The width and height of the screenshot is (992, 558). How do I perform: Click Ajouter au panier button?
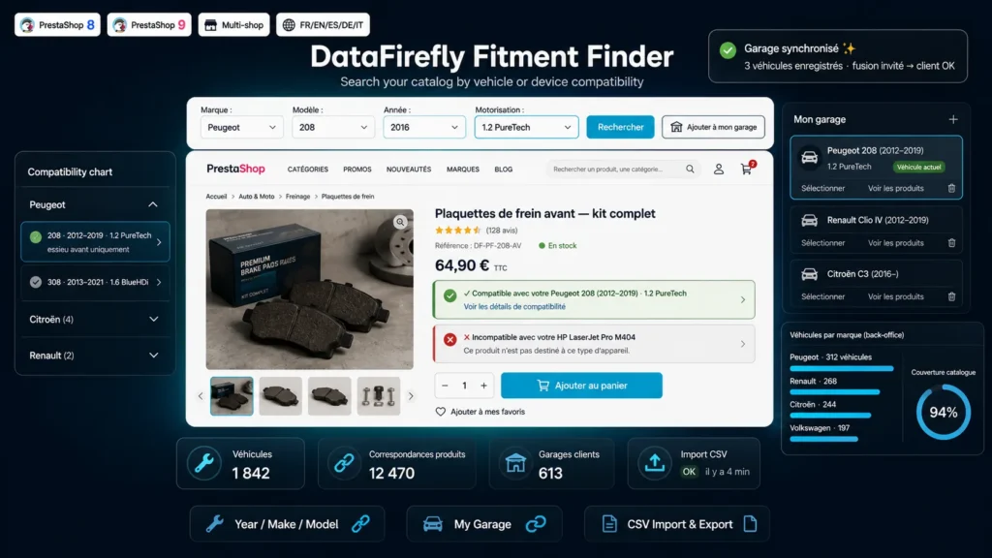click(x=581, y=386)
